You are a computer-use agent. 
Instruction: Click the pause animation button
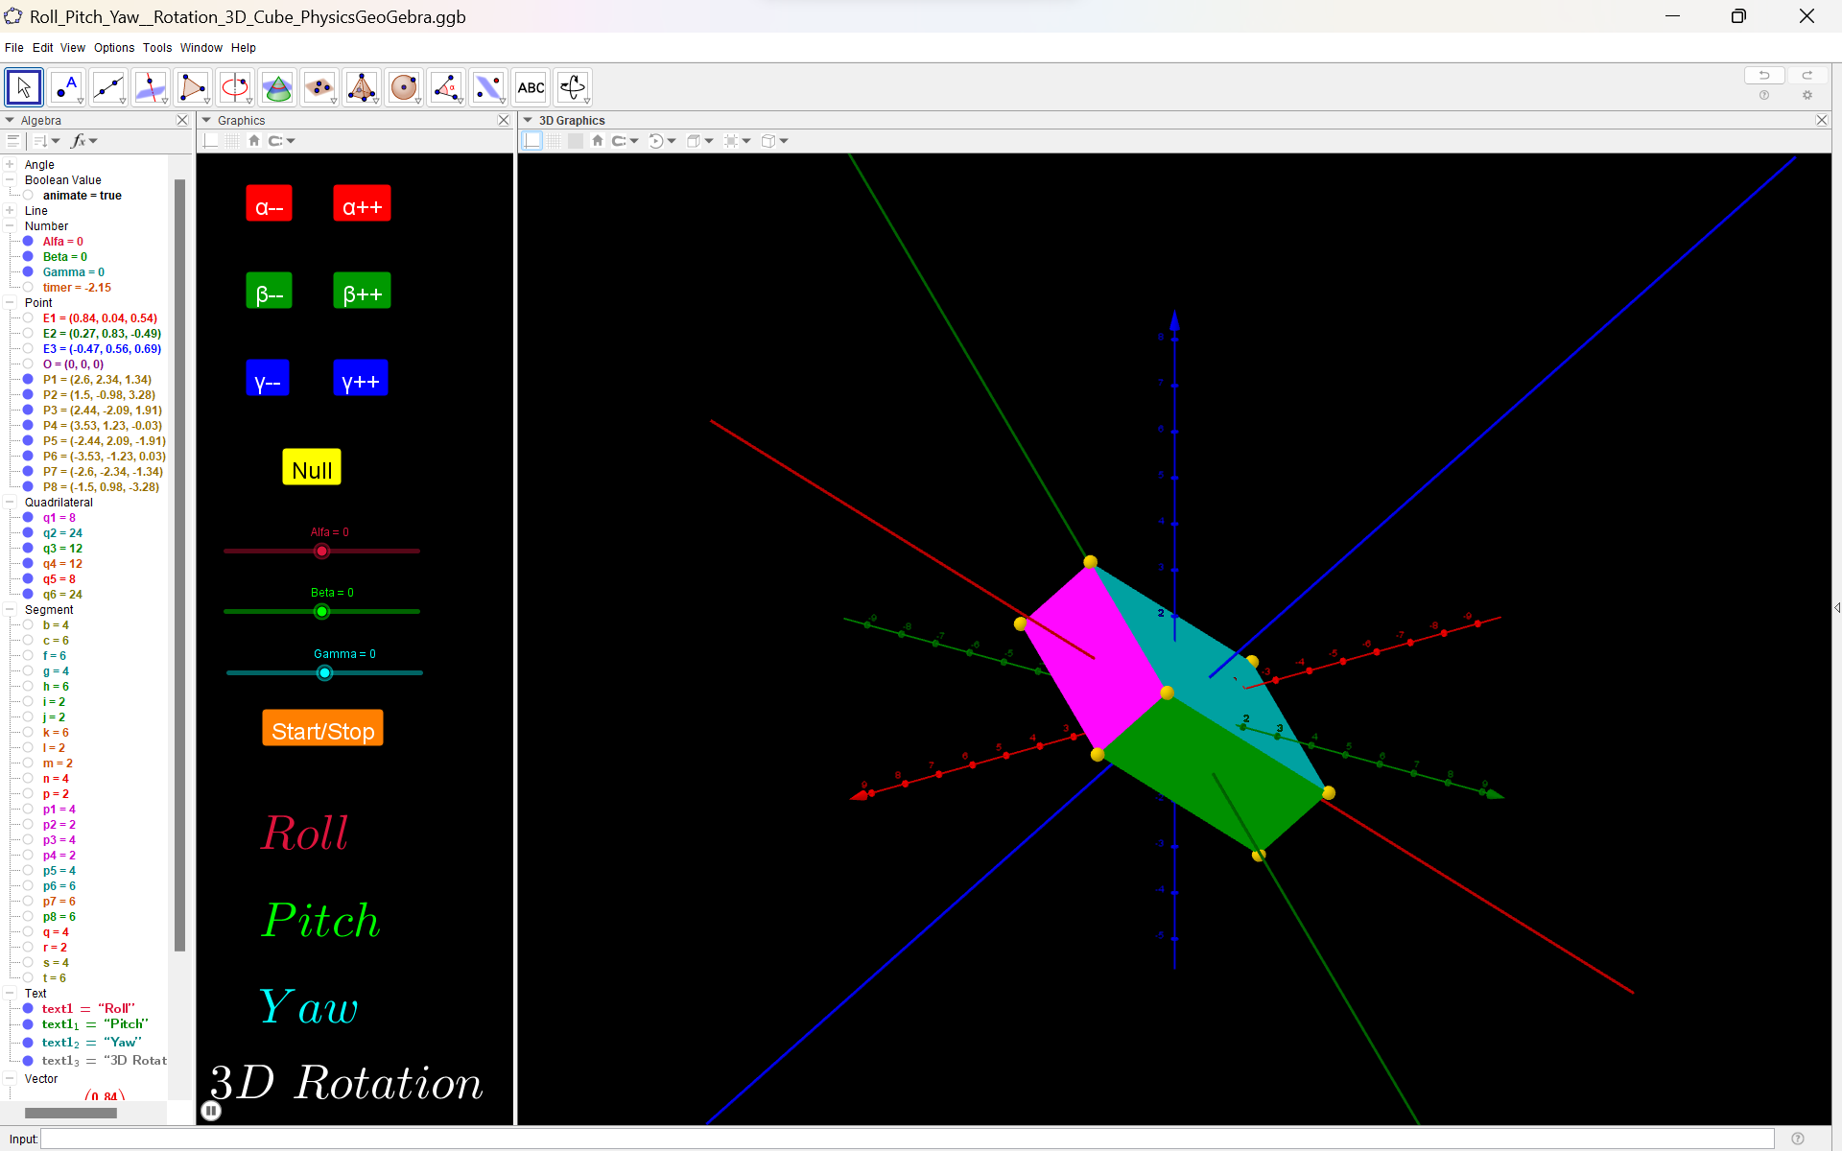(211, 1111)
